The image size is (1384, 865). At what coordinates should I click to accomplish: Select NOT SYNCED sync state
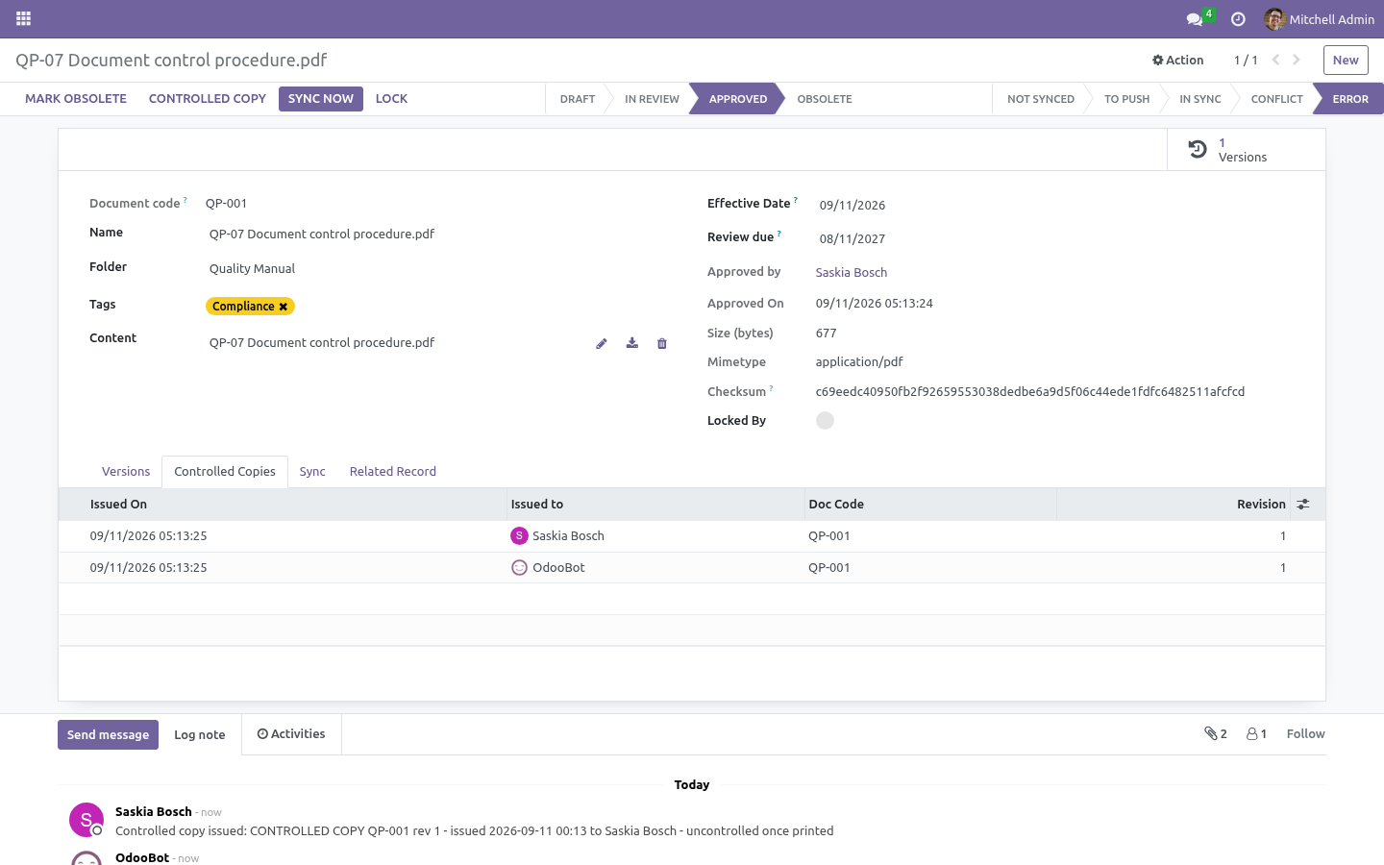tap(1041, 99)
